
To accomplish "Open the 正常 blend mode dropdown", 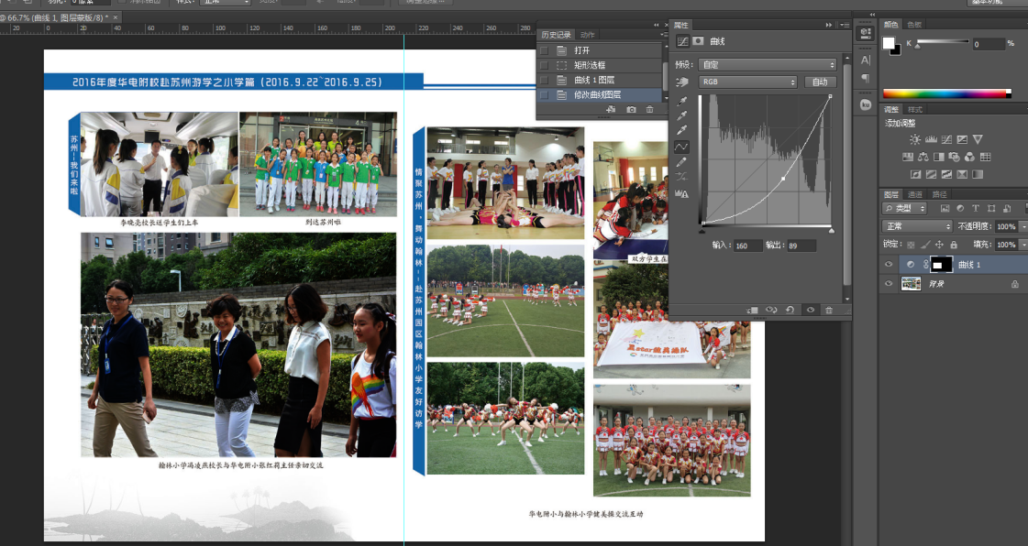I will coord(916,226).
